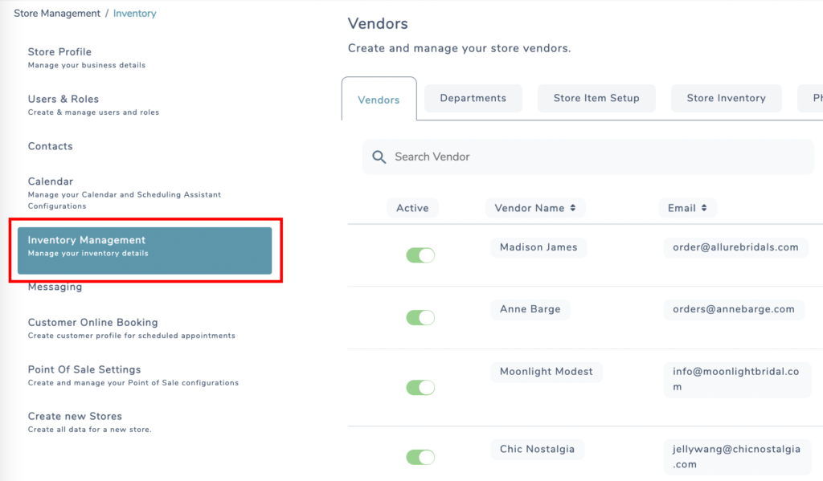Click the info@moonlightbridal.com email cell
Screen dimensions: 823x481
coord(736,379)
